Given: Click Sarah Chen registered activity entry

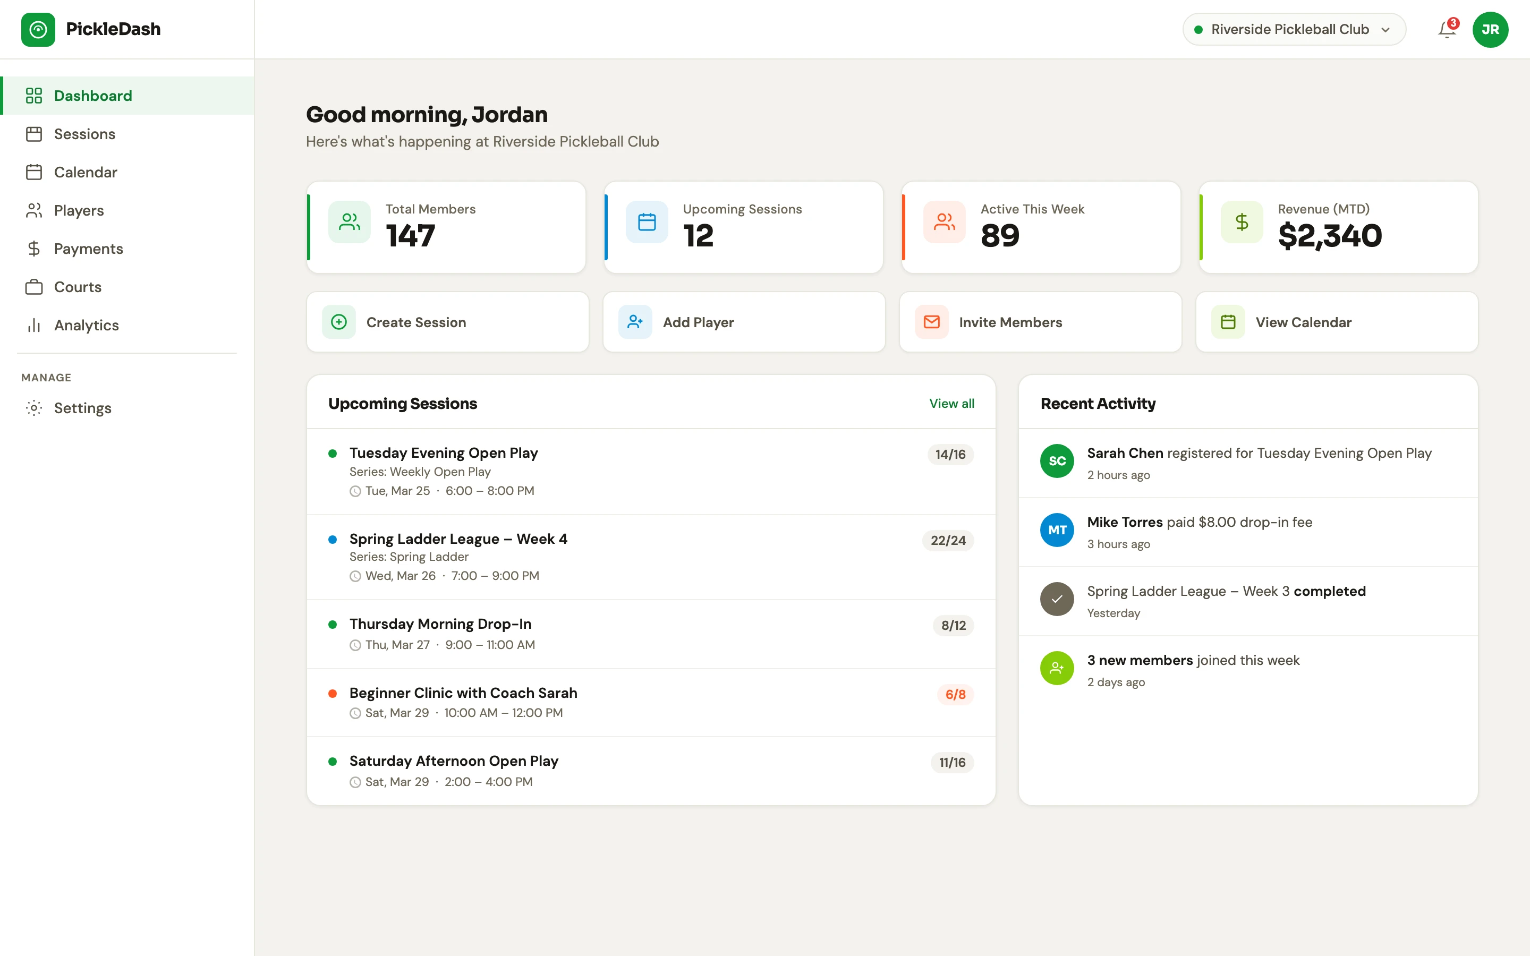Looking at the screenshot, I should [1248, 464].
